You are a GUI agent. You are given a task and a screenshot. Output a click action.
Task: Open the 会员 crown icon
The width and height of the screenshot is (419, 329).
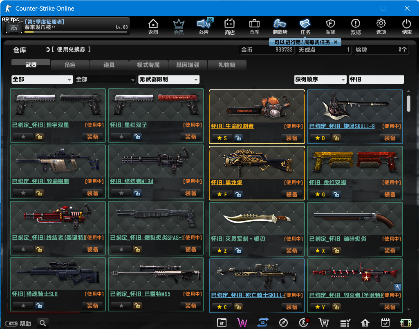point(179,27)
